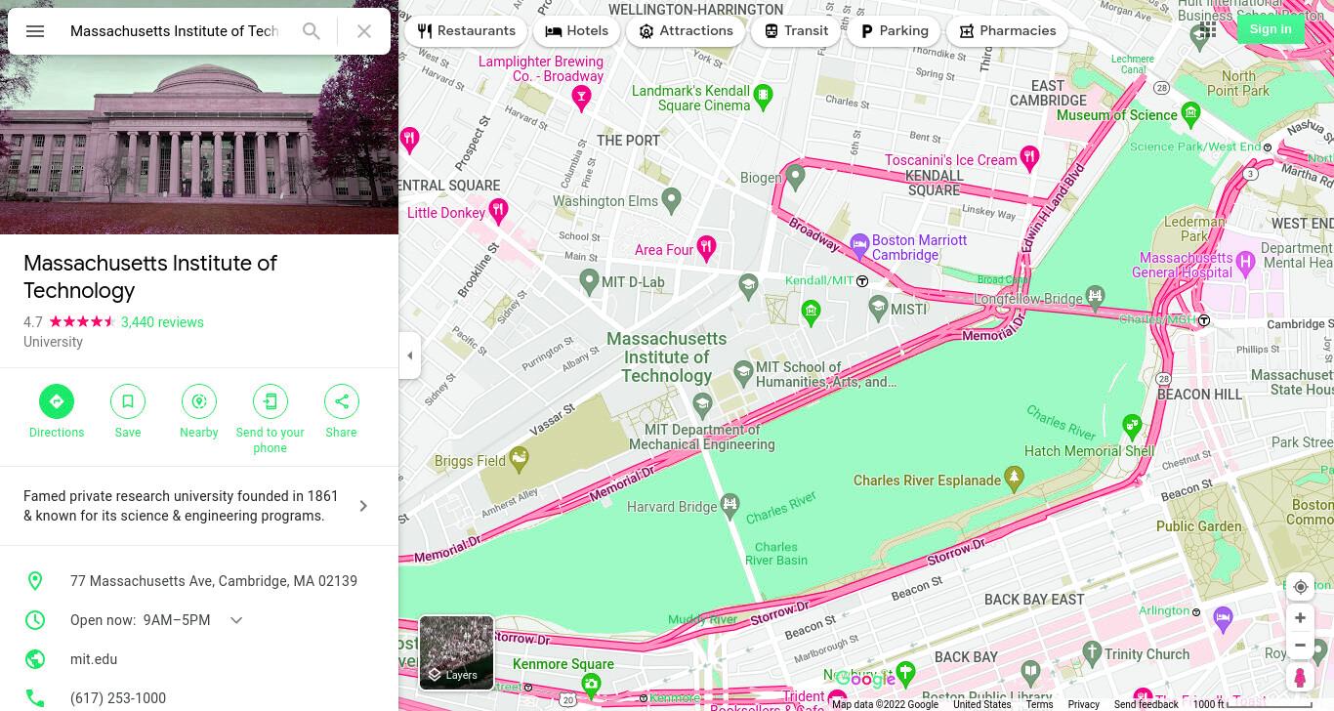
Task: Click the search magnifier icon
Action: [312, 31]
